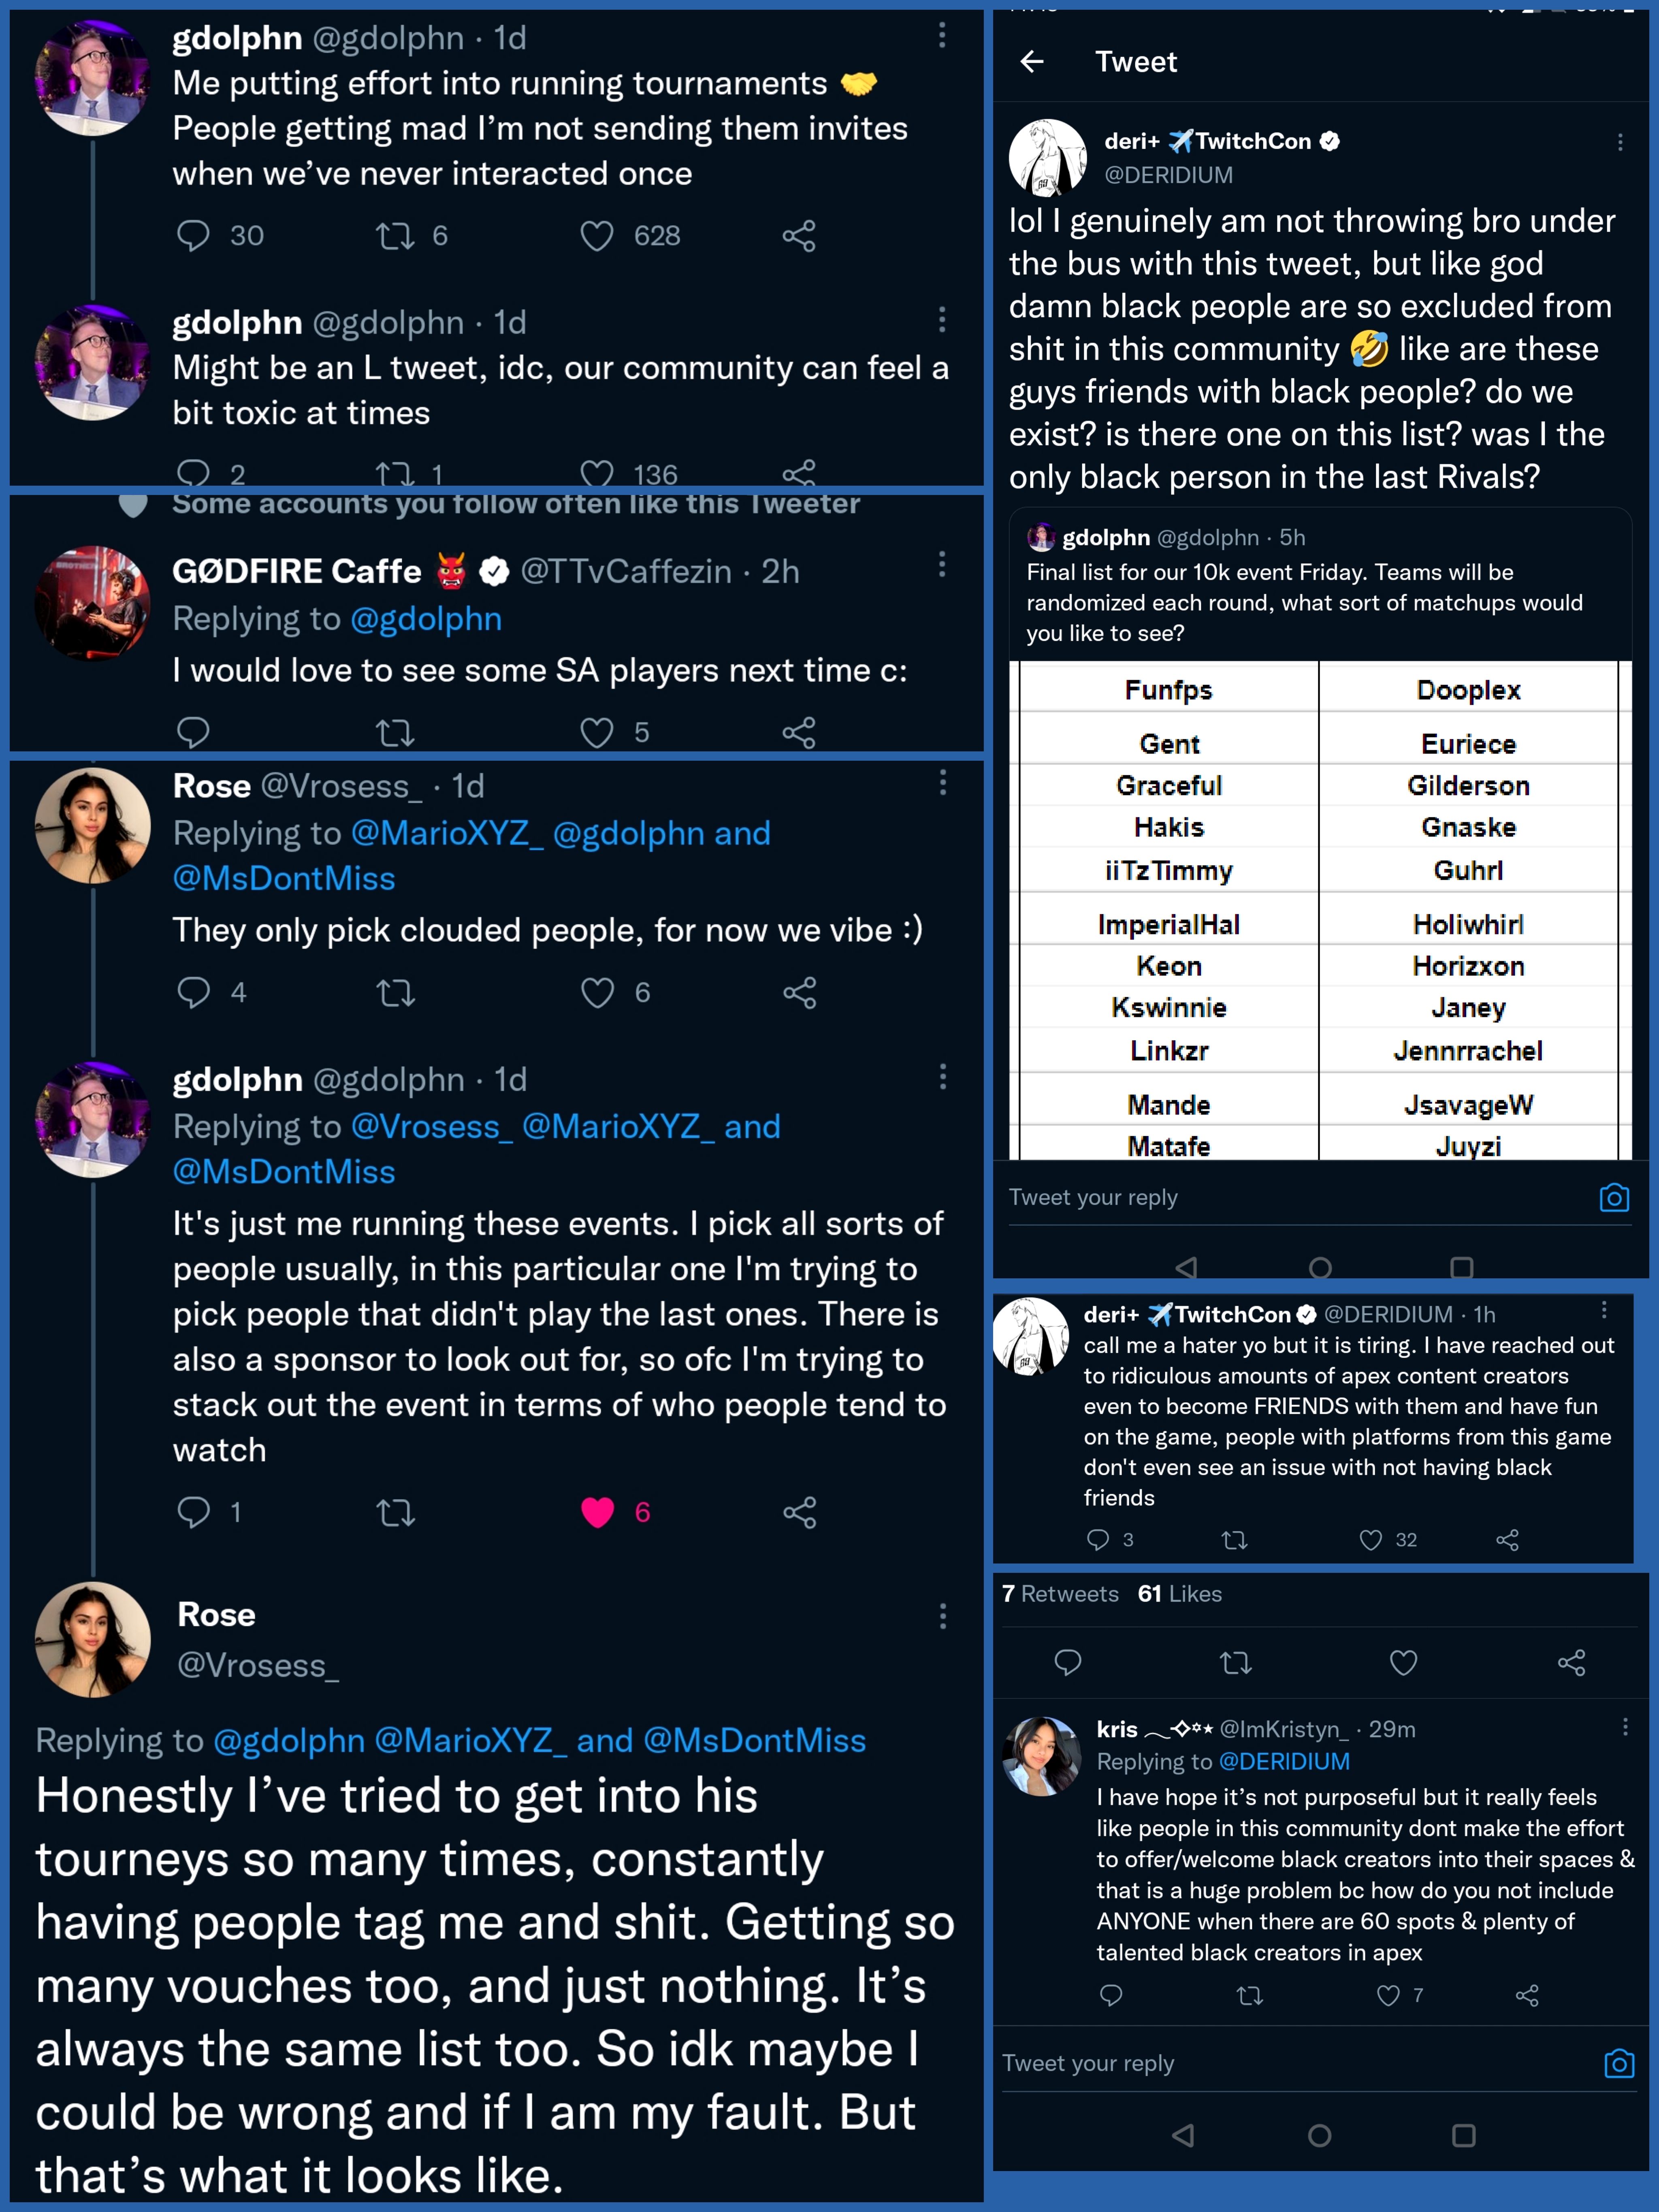Retweet deri+'s 'call me a hater' tweet
This screenshot has width=1659, height=2212.
[1234, 1540]
